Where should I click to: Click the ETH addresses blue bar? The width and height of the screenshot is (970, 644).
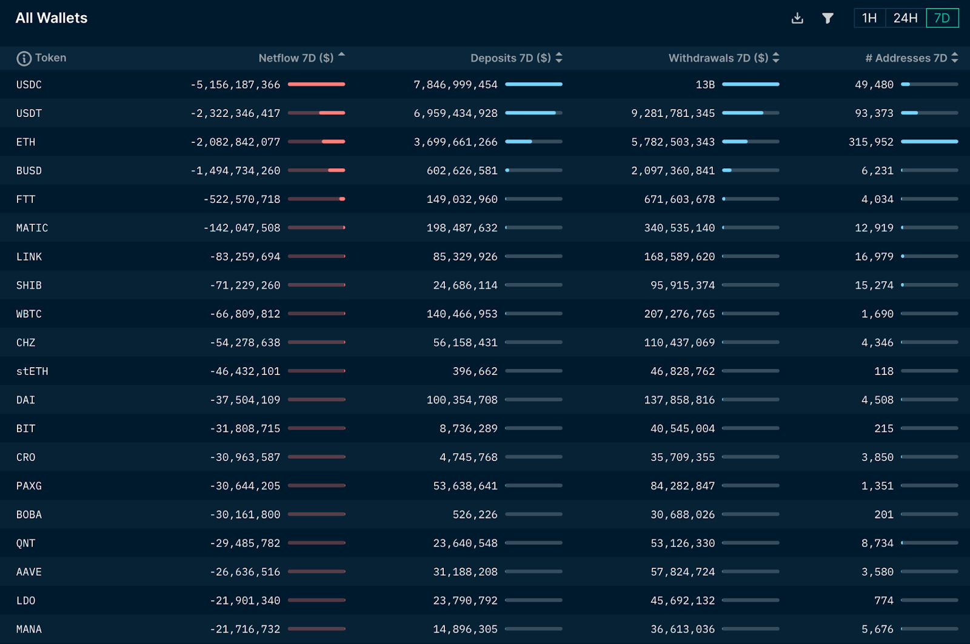[929, 142]
